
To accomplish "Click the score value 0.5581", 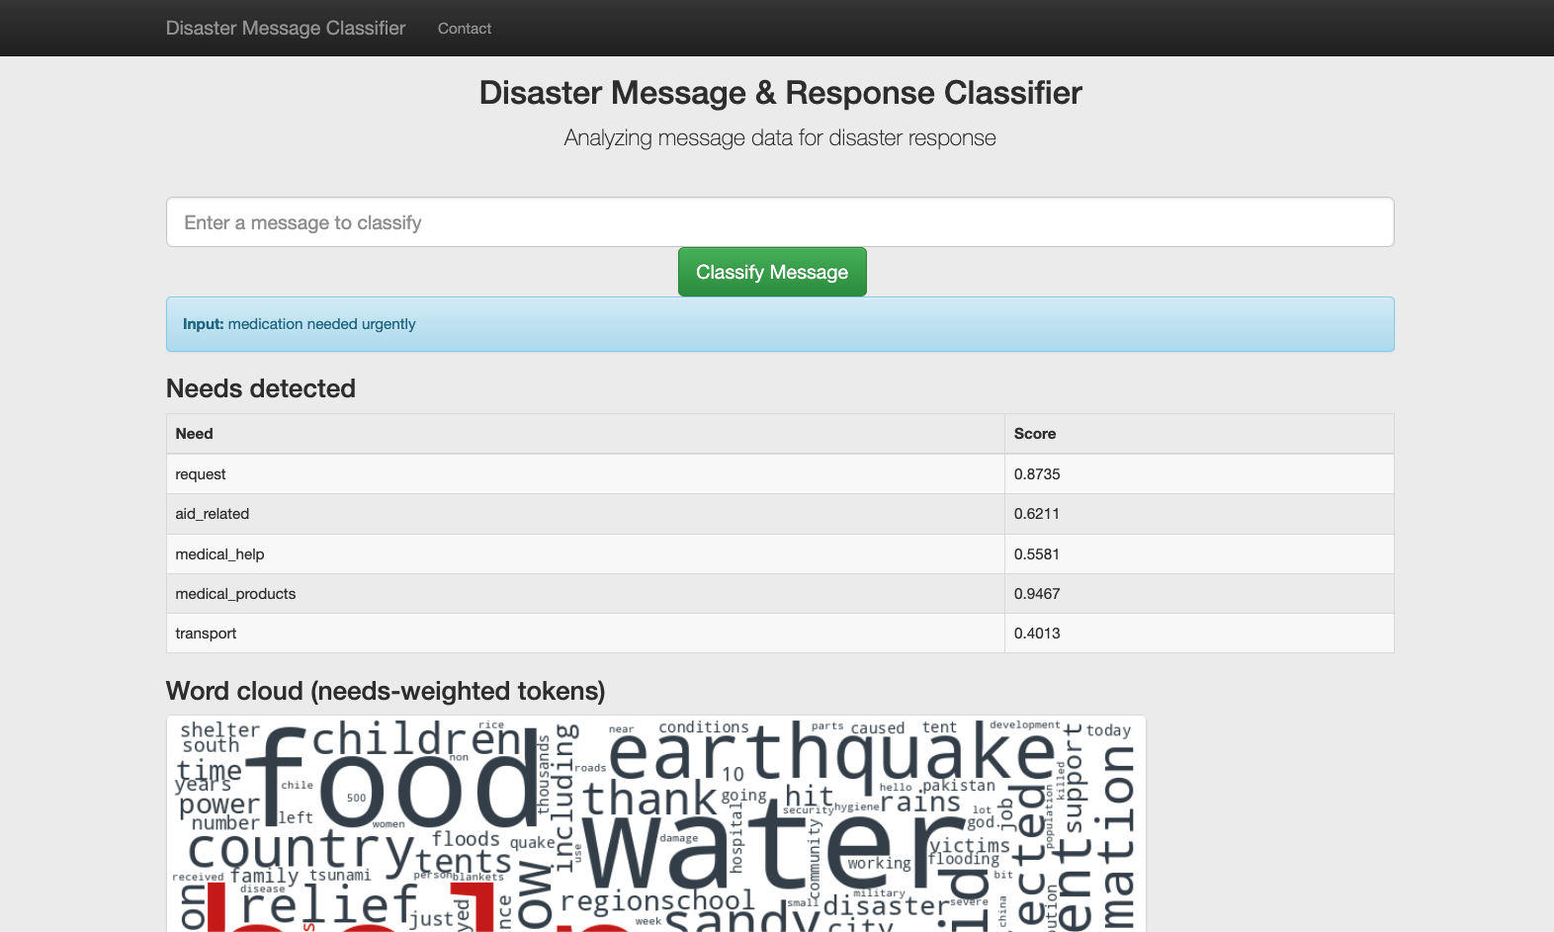I will [x=1199, y=554].
